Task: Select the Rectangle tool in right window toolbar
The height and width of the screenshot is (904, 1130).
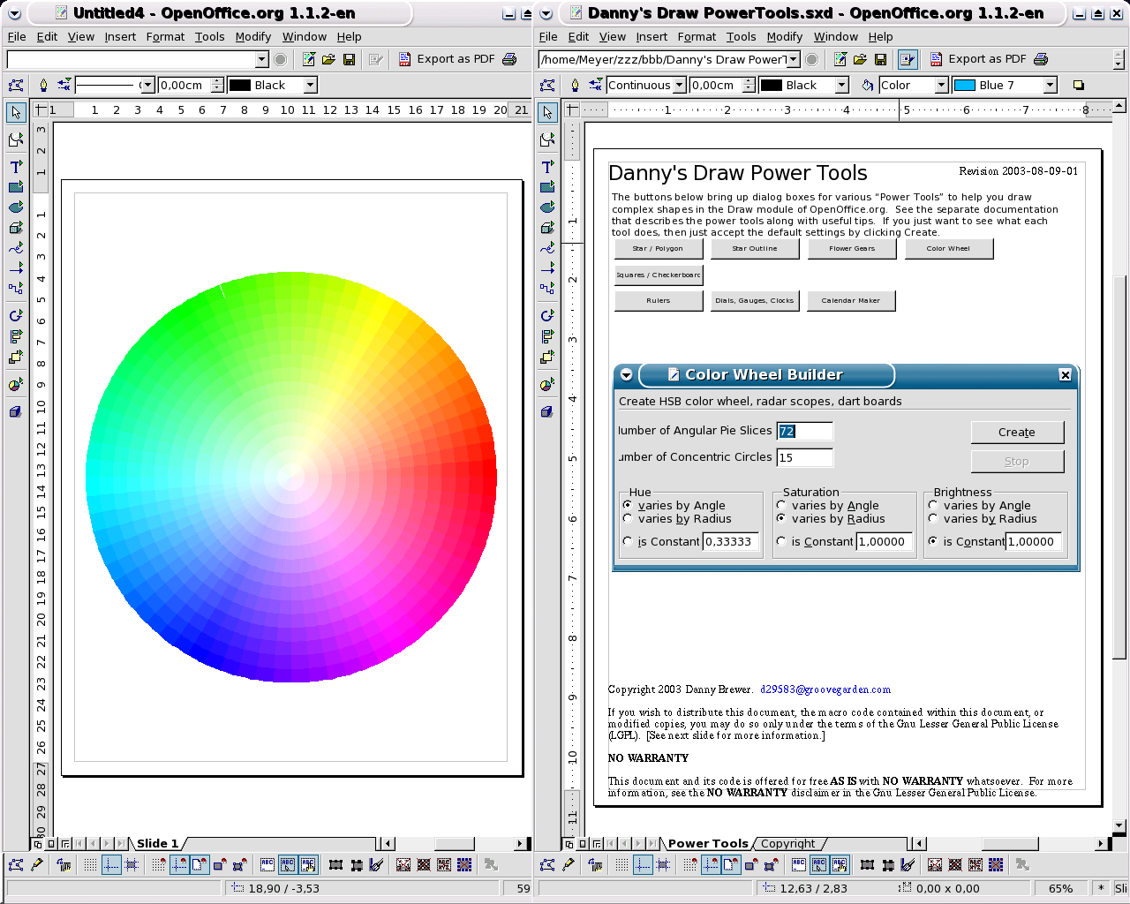Action: coord(547,186)
